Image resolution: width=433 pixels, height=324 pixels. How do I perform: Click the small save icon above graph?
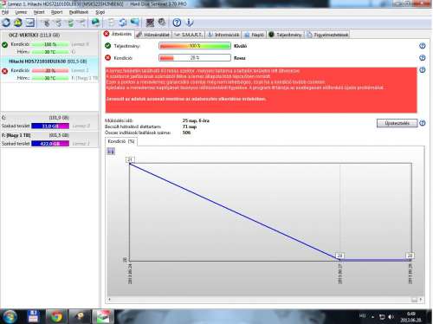click(x=111, y=151)
